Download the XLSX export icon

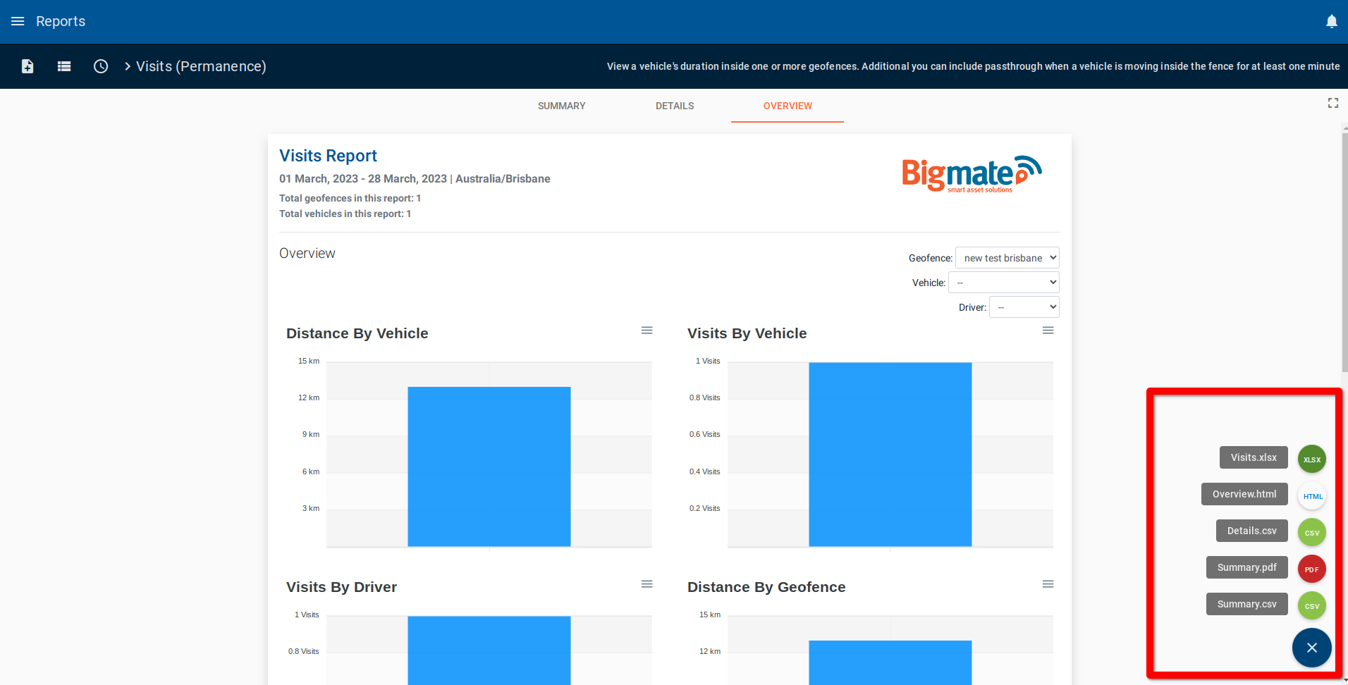[x=1311, y=459]
